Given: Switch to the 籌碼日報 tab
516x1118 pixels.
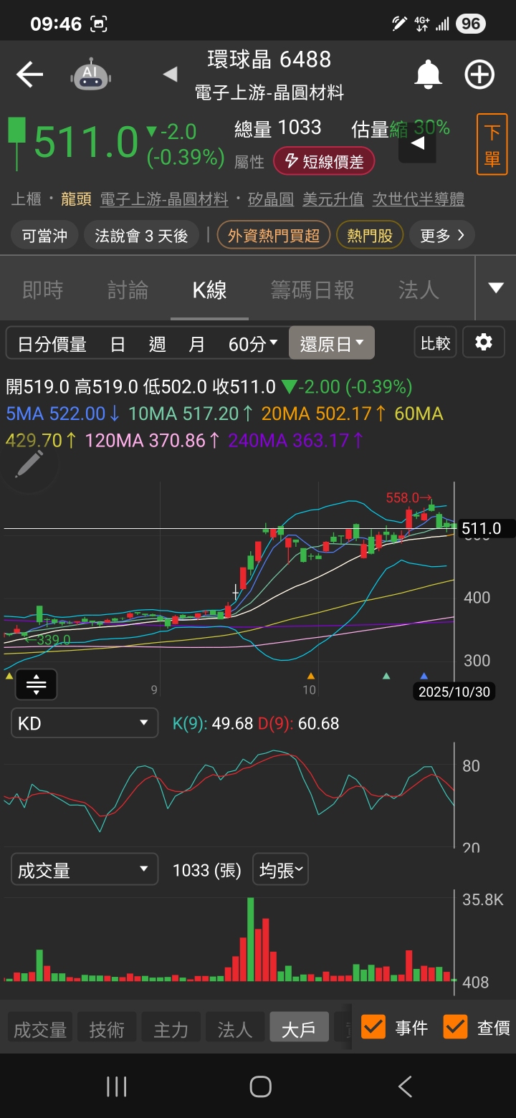Looking at the screenshot, I should point(312,290).
